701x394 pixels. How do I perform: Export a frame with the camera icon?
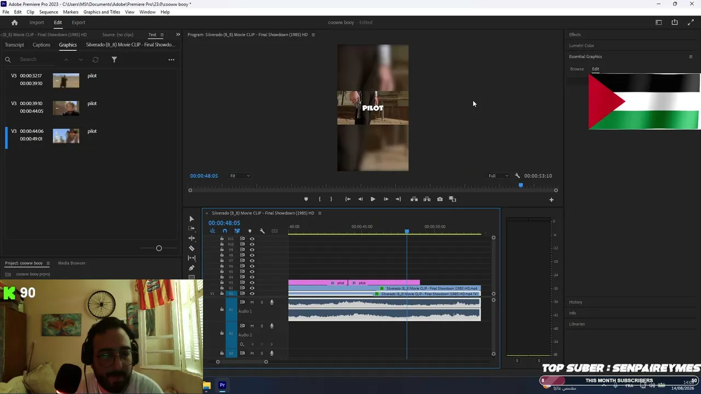pos(440,199)
